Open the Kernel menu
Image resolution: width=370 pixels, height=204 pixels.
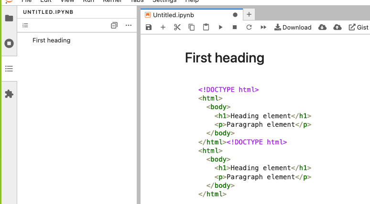112,1
